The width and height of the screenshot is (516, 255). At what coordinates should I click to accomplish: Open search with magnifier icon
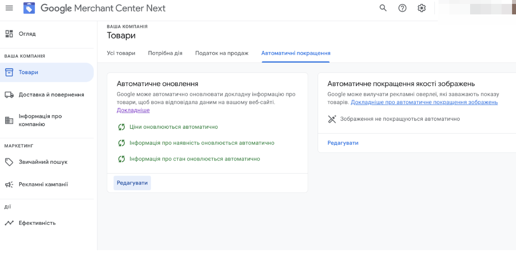click(x=383, y=8)
